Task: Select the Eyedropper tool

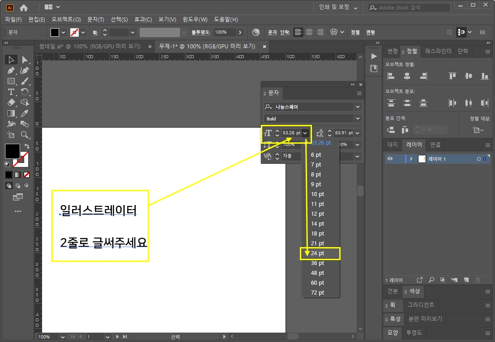Action: point(24,113)
